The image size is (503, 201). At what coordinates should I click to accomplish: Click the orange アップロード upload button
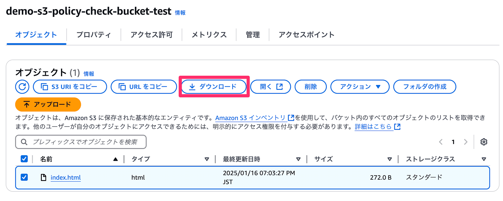[48, 104]
